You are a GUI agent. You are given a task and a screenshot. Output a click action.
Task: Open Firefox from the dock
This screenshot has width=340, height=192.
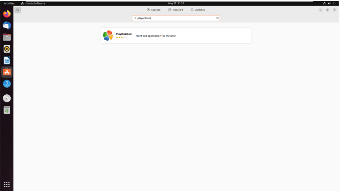tap(7, 14)
